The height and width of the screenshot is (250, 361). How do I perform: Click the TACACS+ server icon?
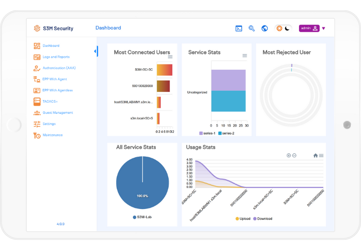tap(37, 102)
